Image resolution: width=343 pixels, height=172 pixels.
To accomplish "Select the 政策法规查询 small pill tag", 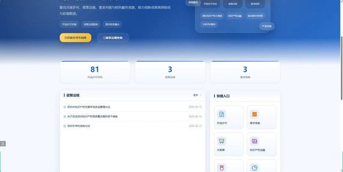I will [x=91, y=24].
